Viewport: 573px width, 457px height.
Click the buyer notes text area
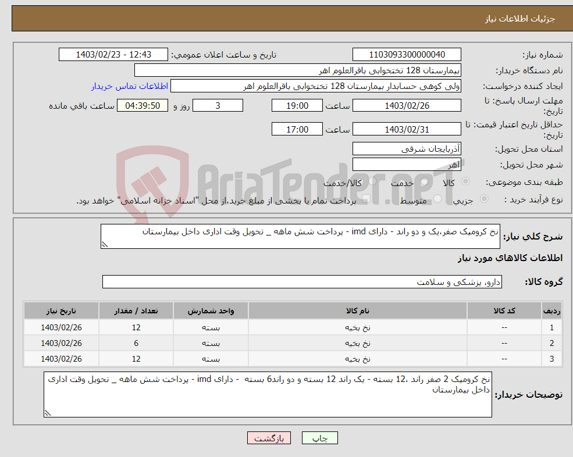coord(268,395)
